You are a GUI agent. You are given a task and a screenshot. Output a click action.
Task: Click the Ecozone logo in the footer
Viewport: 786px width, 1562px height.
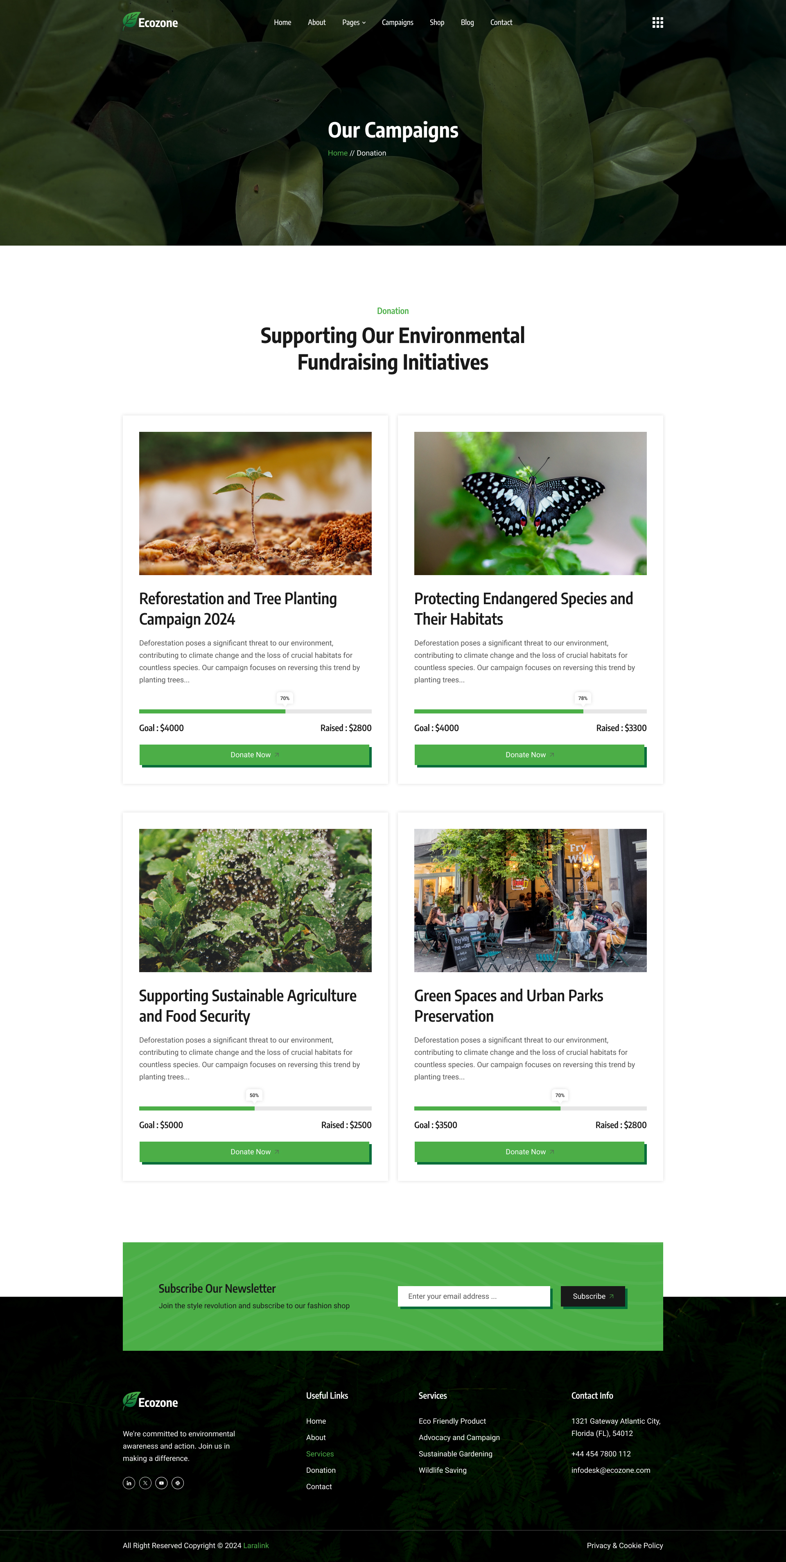150,1401
